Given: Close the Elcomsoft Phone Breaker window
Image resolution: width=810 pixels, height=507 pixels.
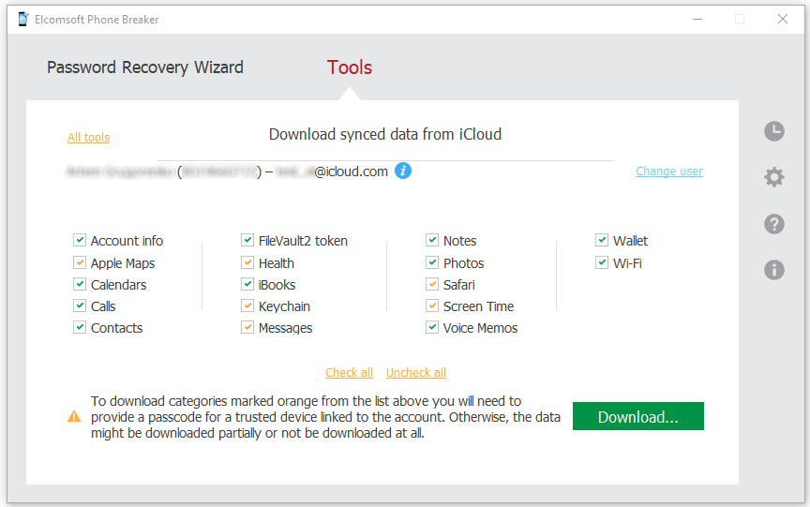Looking at the screenshot, I should (x=783, y=19).
